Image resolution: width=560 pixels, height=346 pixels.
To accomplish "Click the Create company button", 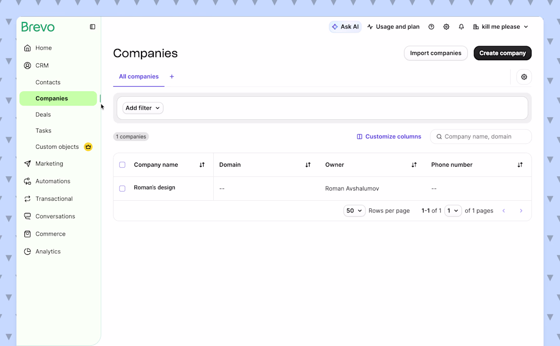I will (x=502, y=53).
